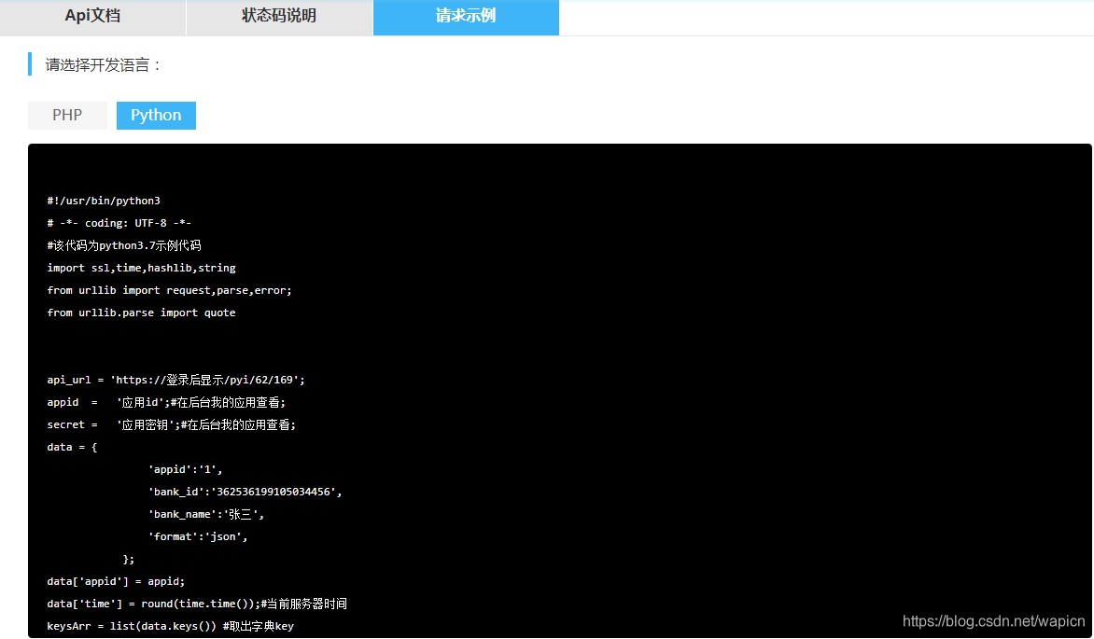Click the 'keysArr = list(data.keys())' line
The image size is (1094, 639).
[170, 627]
